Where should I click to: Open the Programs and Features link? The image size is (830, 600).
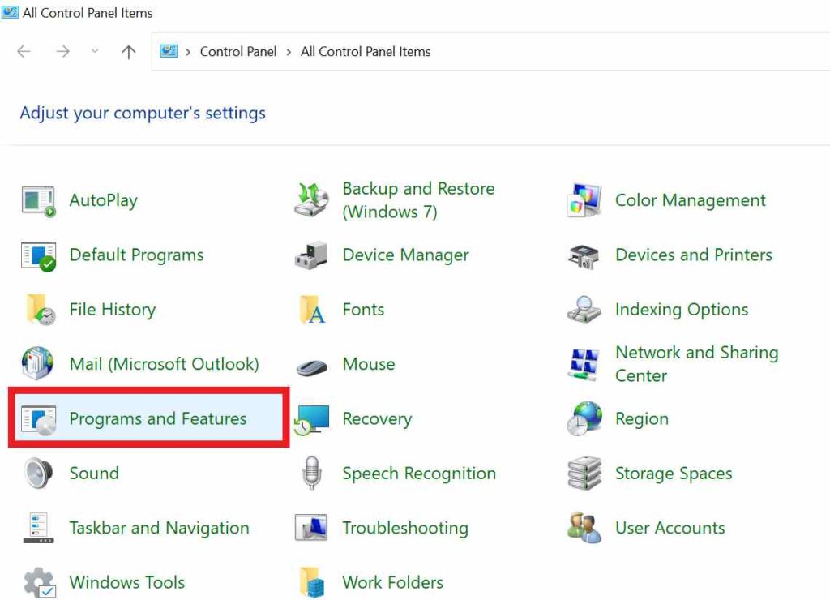click(158, 419)
